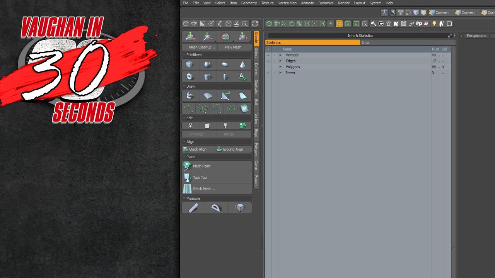The height and width of the screenshot is (278, 495).
Task: Switch to the Info tab
Action: click(408, 42)
